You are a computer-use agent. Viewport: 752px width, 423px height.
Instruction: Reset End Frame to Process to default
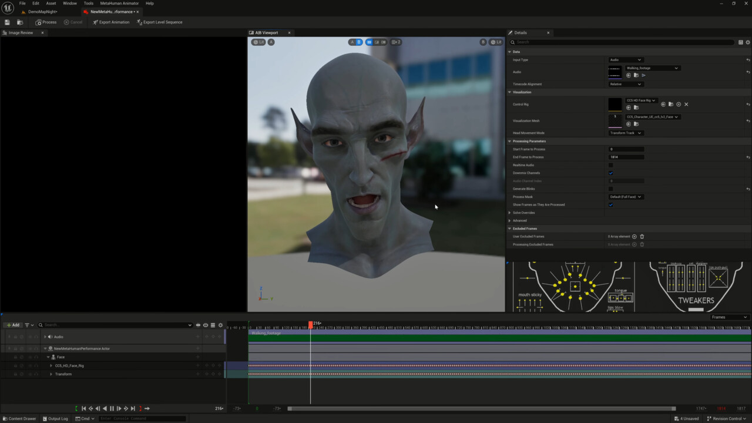tap(748, 157)
